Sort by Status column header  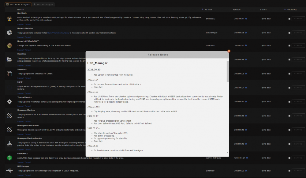tap(263, 9)
